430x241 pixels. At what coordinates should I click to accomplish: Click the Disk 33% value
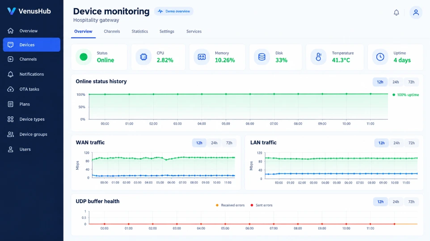click(x=281, y=60)
